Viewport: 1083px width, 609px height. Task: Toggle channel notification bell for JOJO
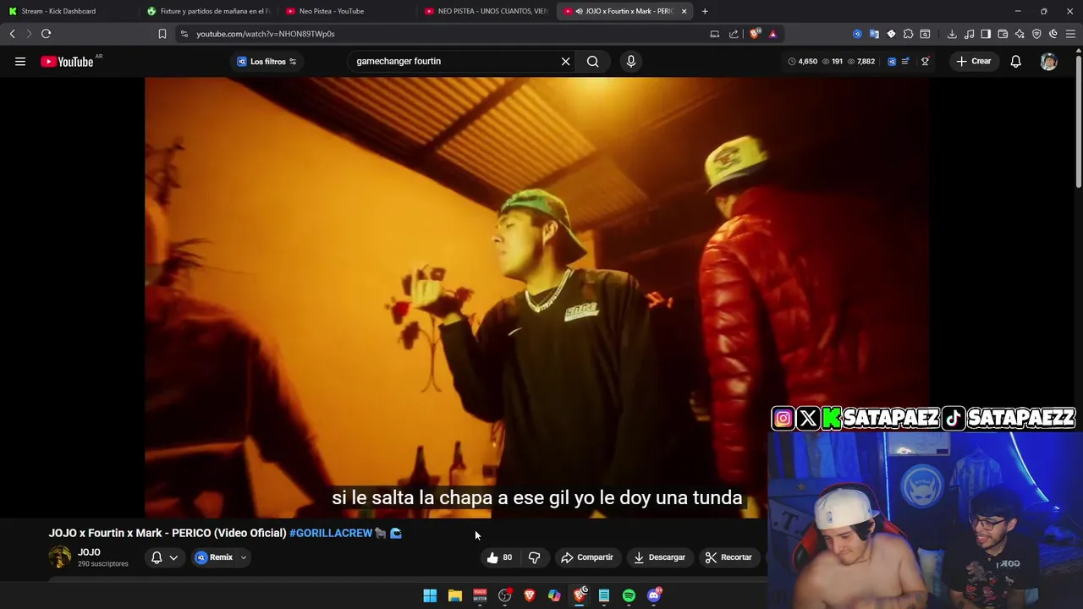click(x=157, y=557)
